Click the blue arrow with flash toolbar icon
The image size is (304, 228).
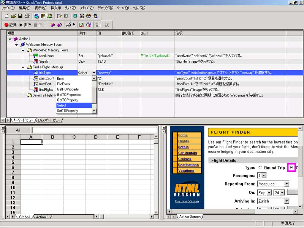95,16
